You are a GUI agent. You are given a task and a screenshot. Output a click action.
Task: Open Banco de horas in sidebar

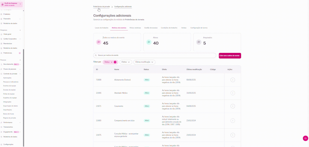[x=9, y=114]
